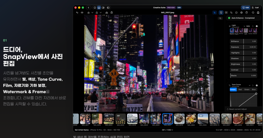Select the Blue tone curve channel
This screenshot has width=263, height=138.
[254, 90]
